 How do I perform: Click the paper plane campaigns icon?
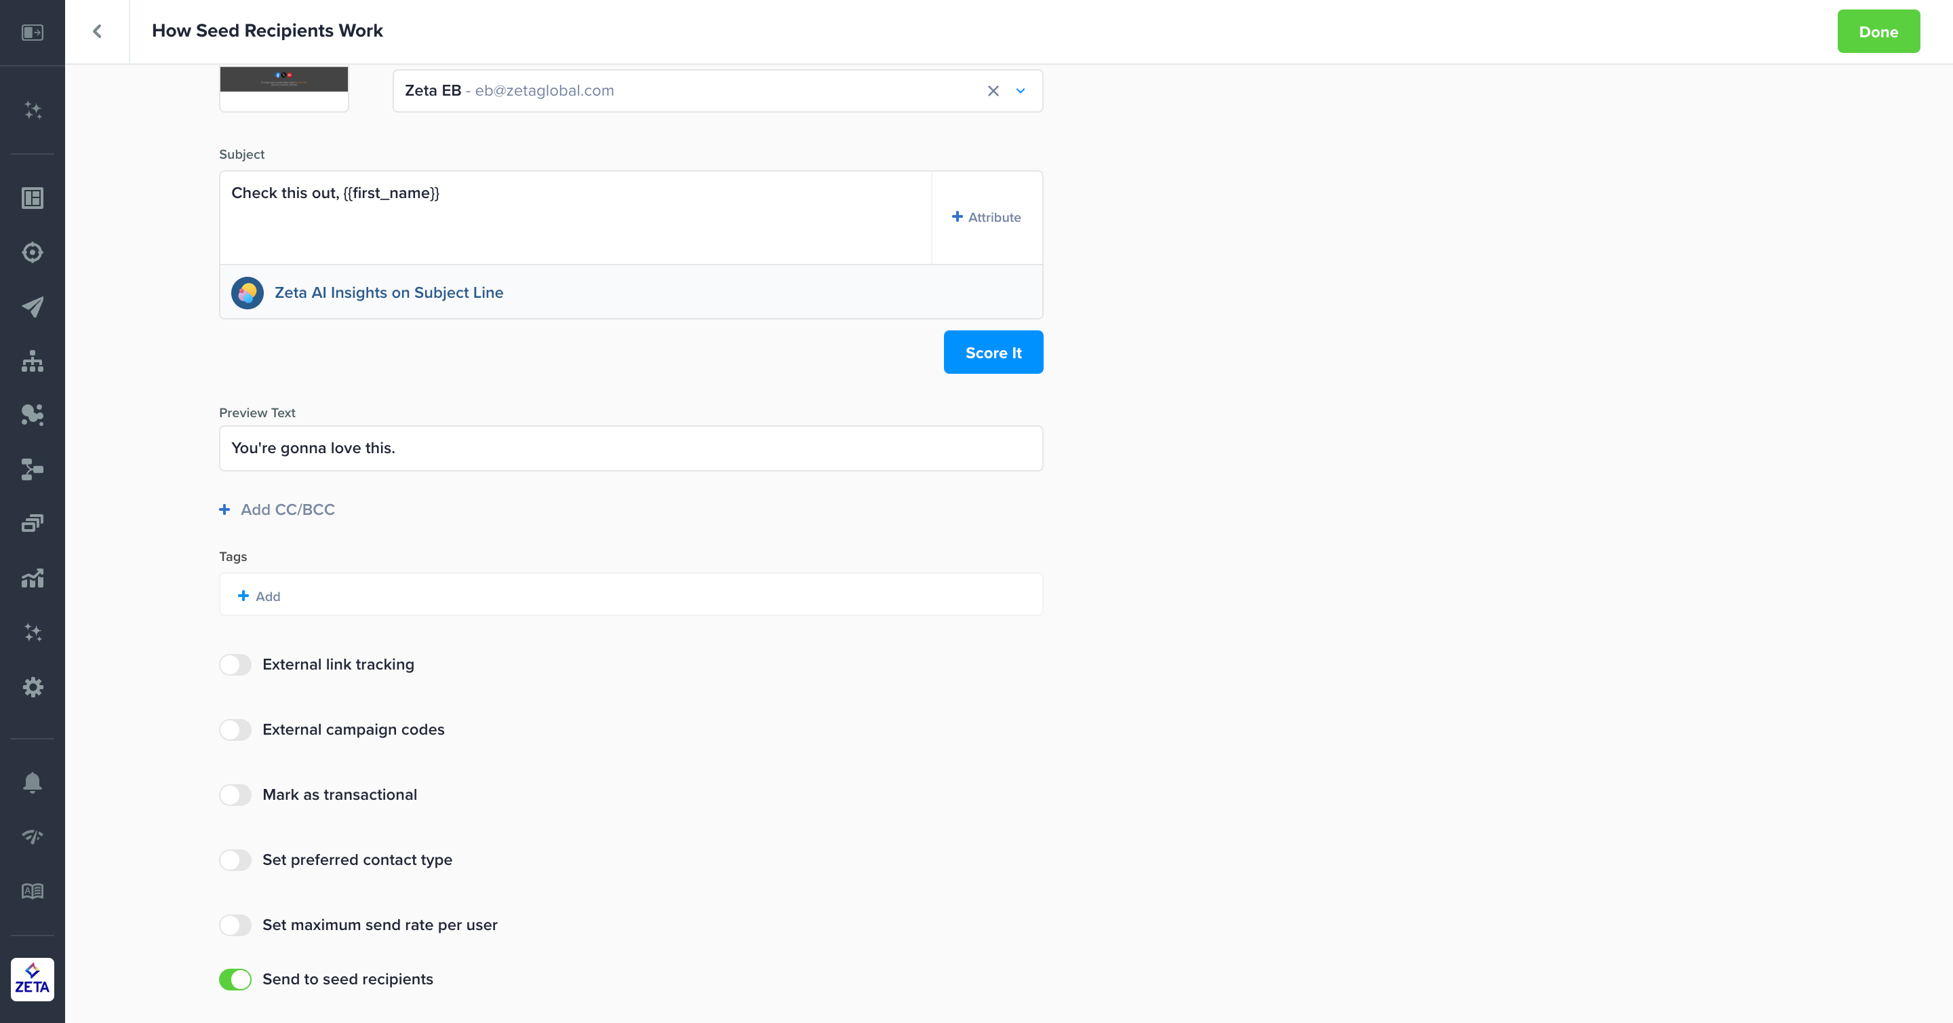click(x=33, y=307)
